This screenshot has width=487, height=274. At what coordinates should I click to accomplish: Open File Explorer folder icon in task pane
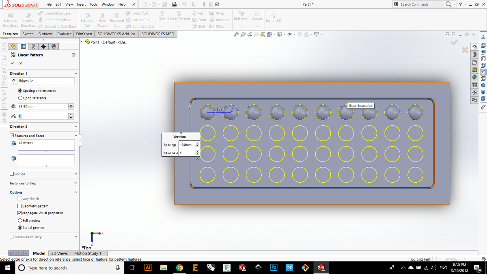click(x=474, y=62)
